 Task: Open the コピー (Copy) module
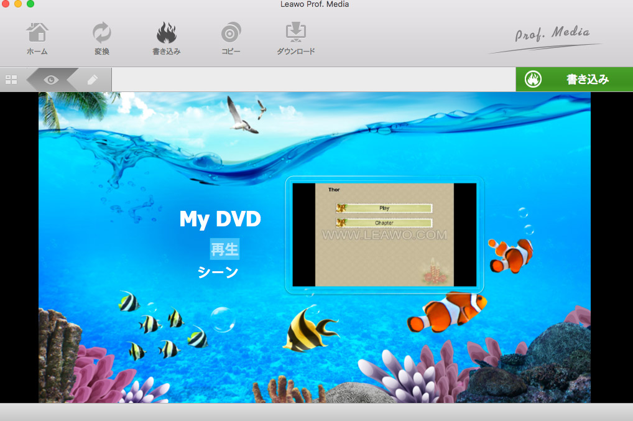coord(231,39)
